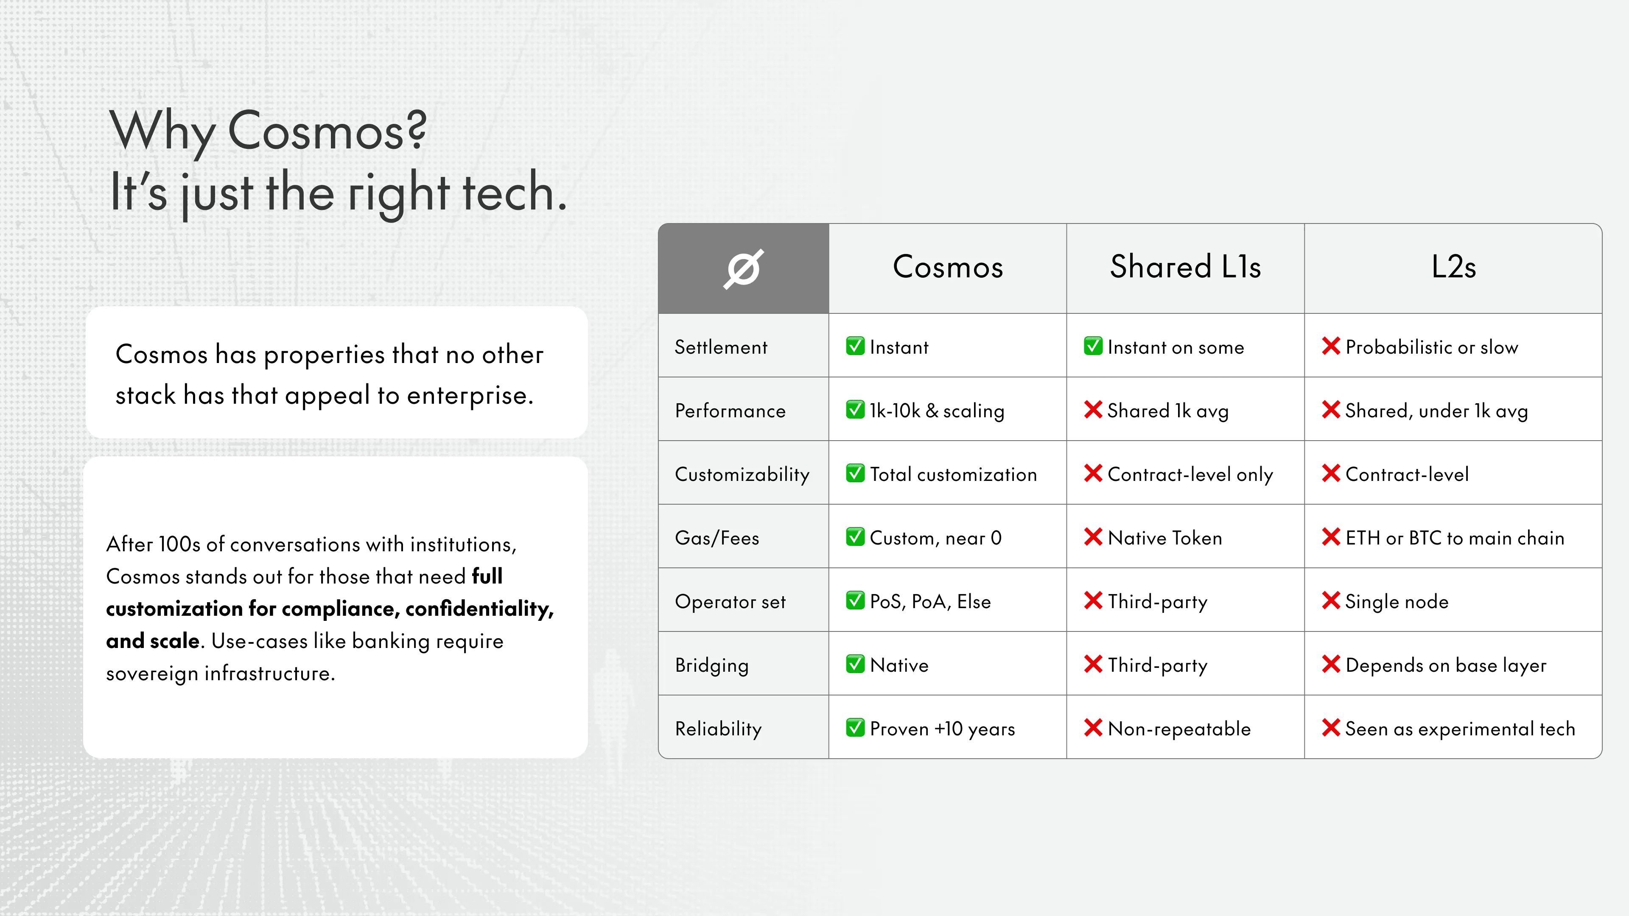Select the "Cosmos" column header

click(947, 267)
